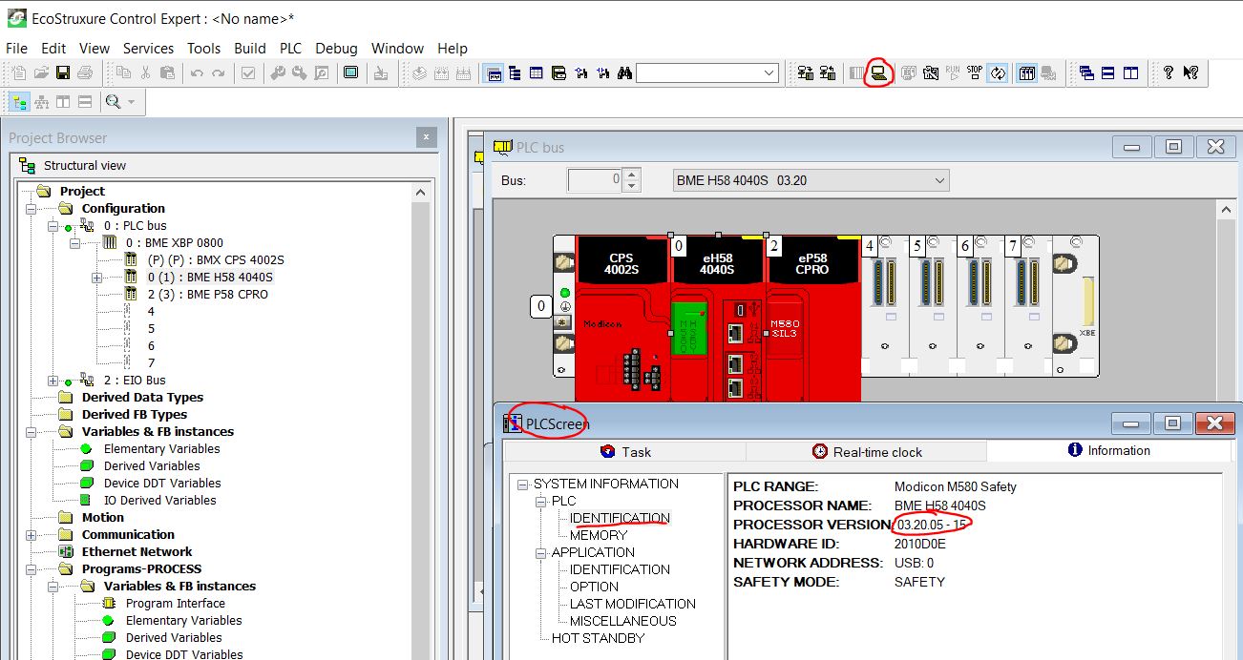Click the eP58 CPRO module in rack
The width and height of the screenshot is (1243, 660).
(812, 320)
